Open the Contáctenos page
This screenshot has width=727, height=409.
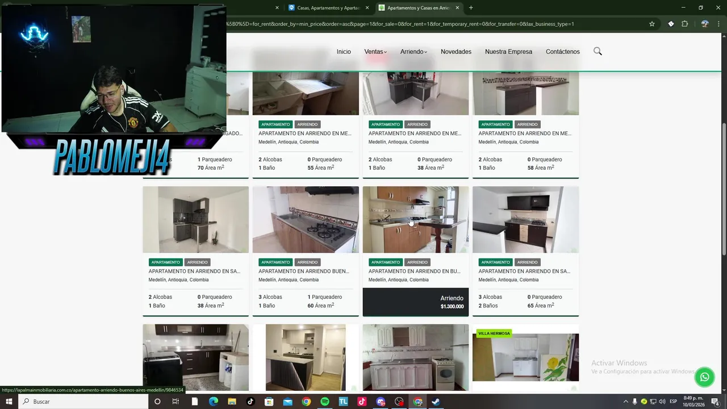pos(563,52)
